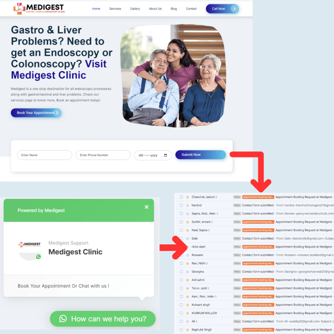Click the arrow circle inside Call Now button
The height and width of the screenshot is (334, 334).
[x=234, y=9]
